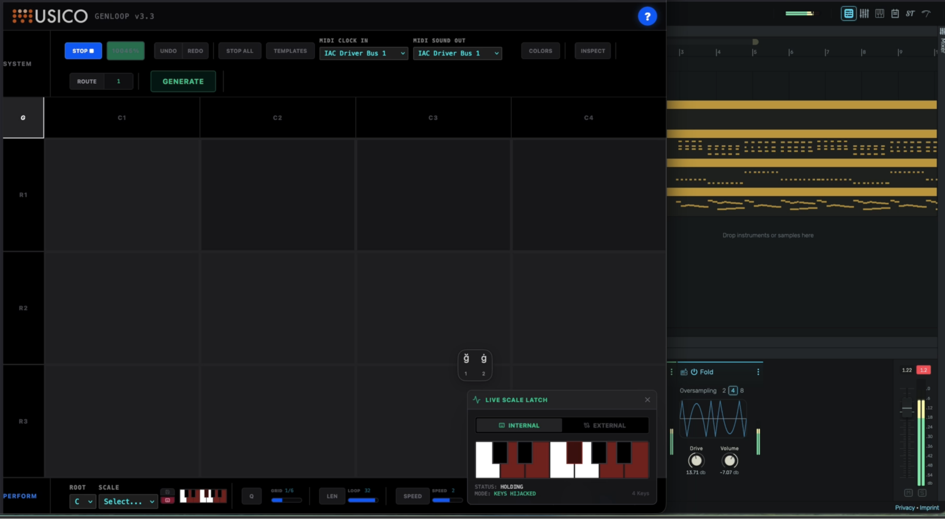This screenshot has height=519, width=945.
Task: Mute the channel with M button
Action: (x=908, y=493)
